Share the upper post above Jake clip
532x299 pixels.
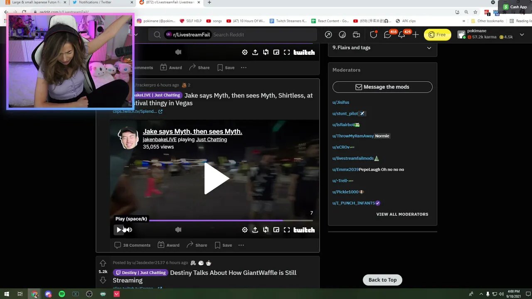pyautogui.click(x=199, y=68)
